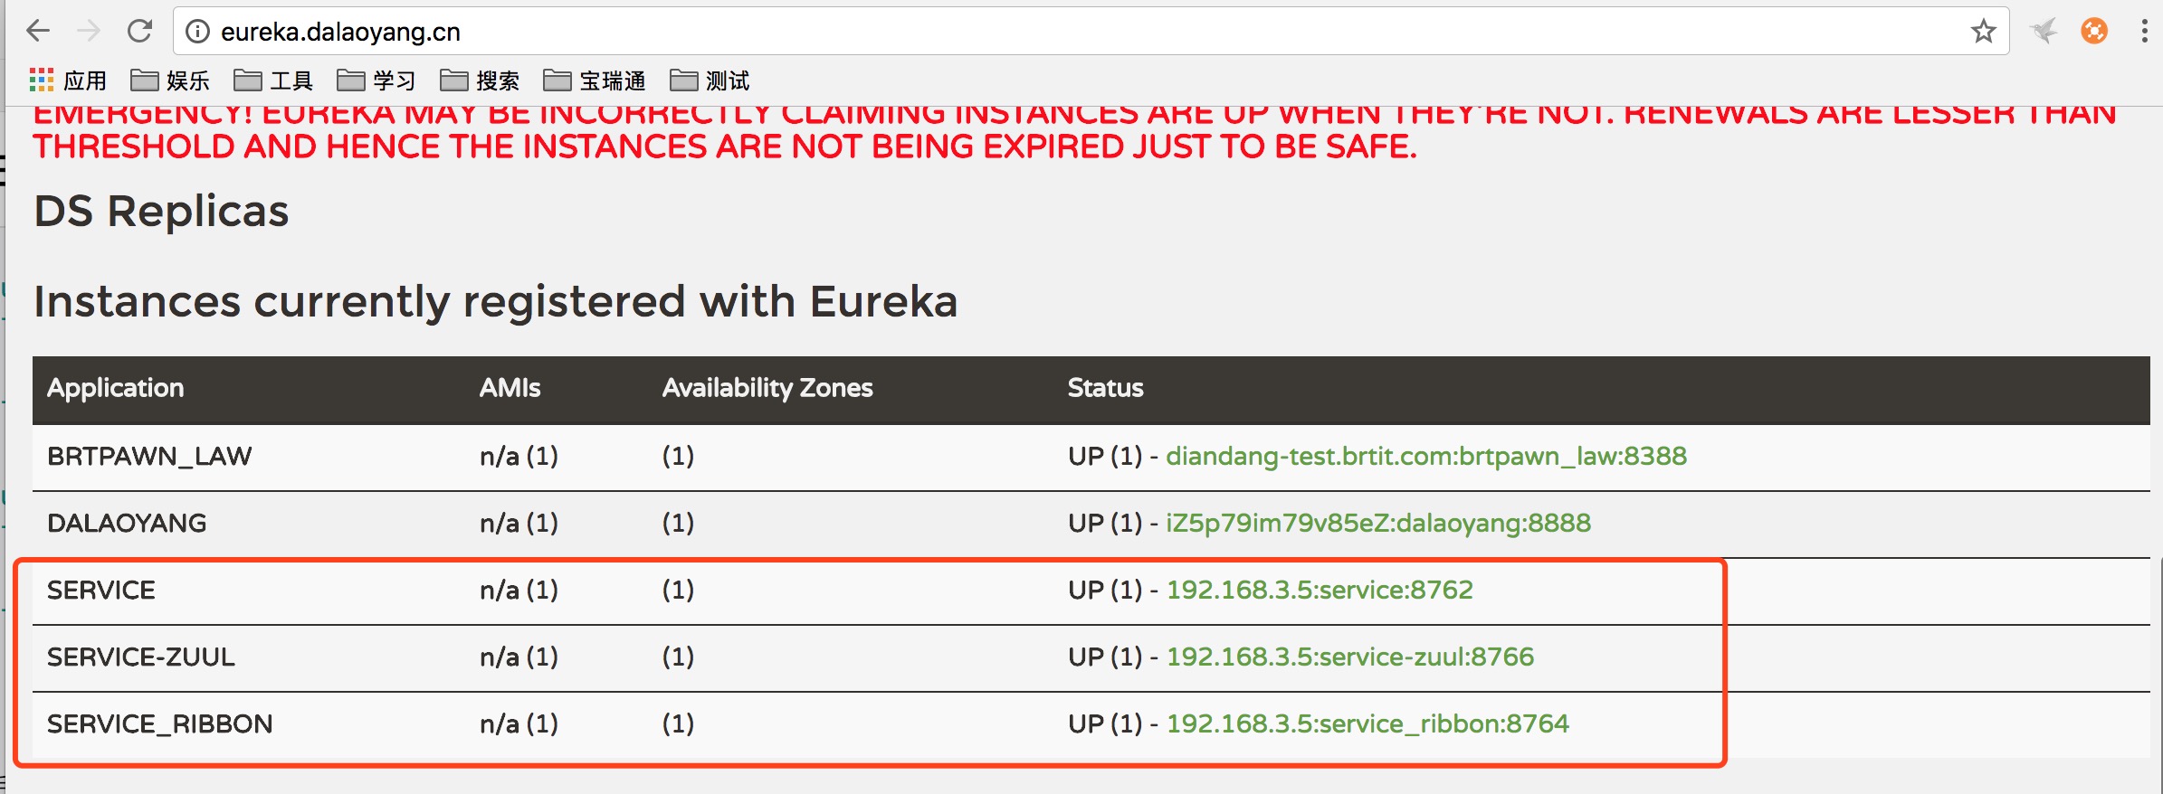The image size is (2163, 794).
Task: Bookmark this page with the star
Action: point(1983,32)
